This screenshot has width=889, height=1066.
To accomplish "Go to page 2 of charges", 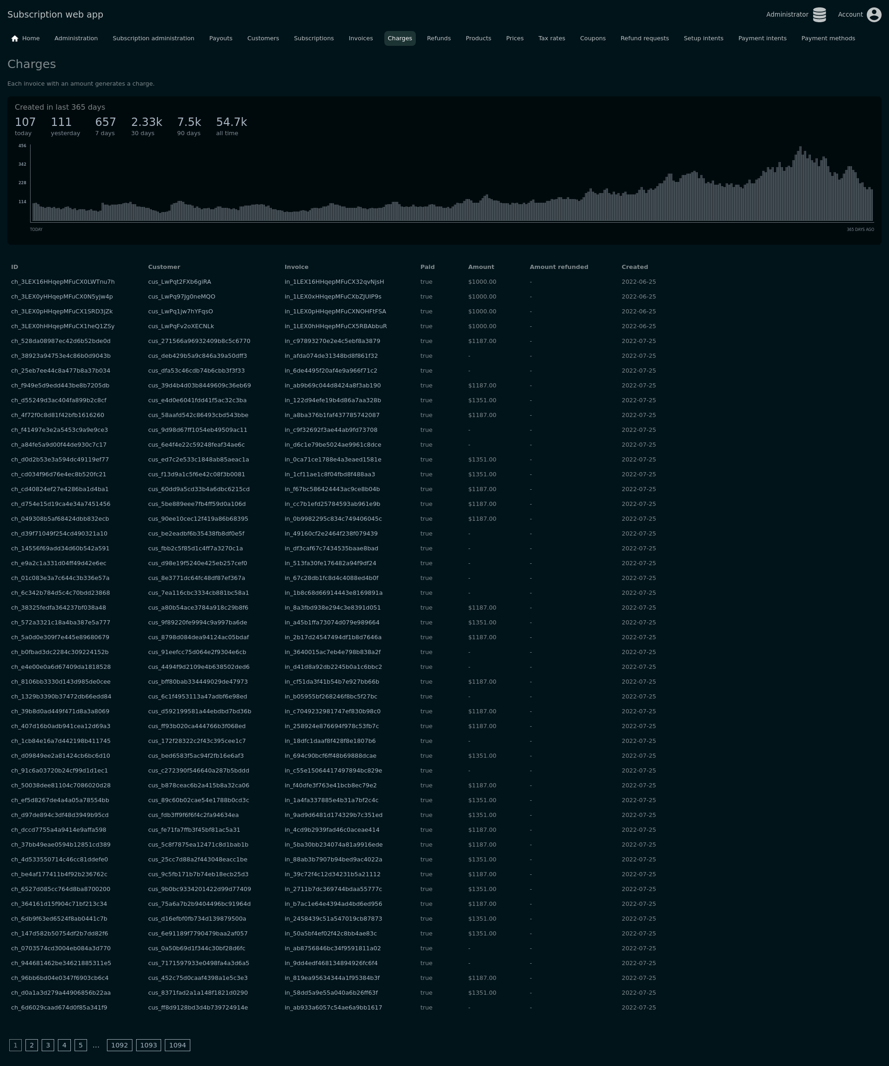I will (31, 1045).
